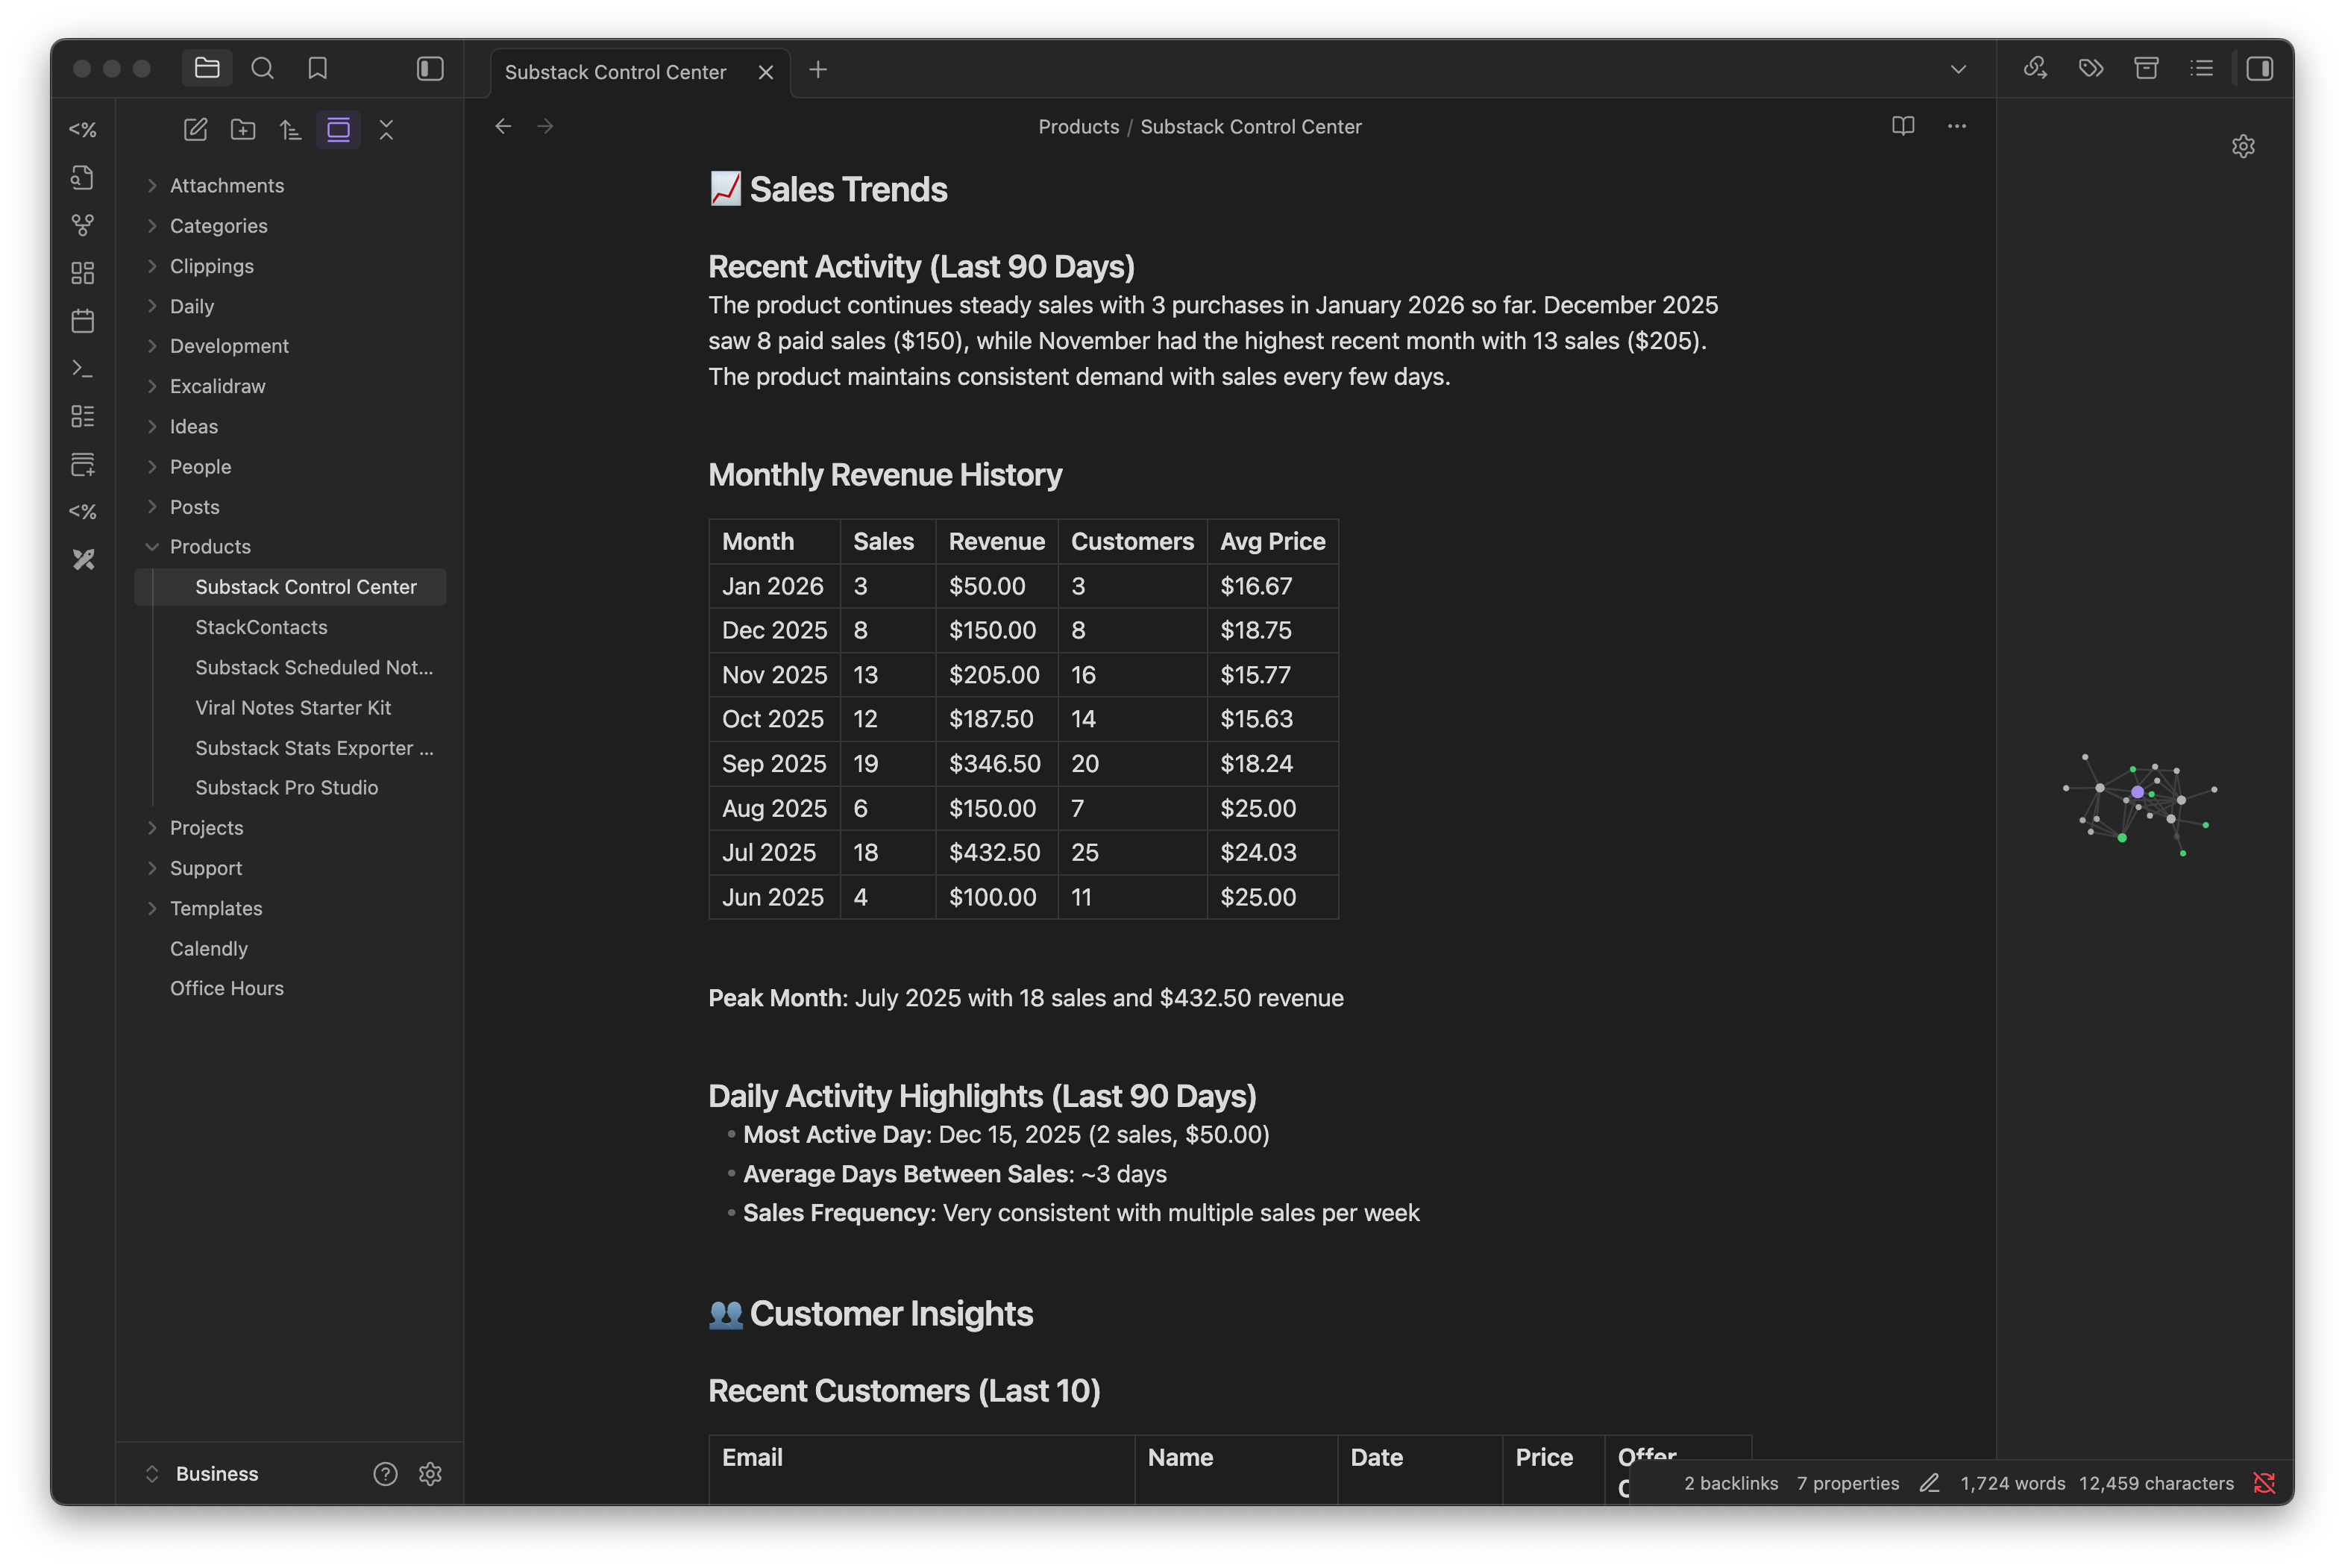This screenshot has width=2345, height=1568.
Task: Click the 2 backlinks status item
Action: [1730, 1483]
